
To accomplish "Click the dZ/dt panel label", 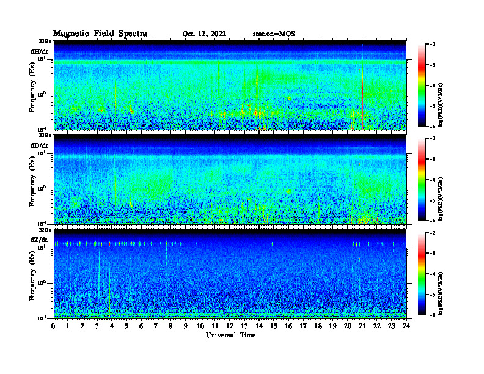I will (x=39, y=240).
